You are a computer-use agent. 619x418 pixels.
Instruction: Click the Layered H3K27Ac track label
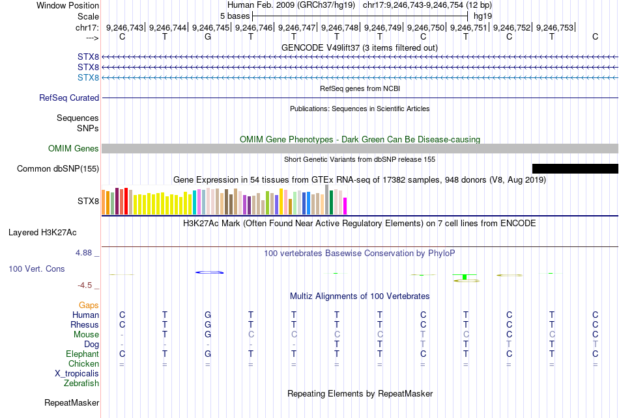point(42,233)
